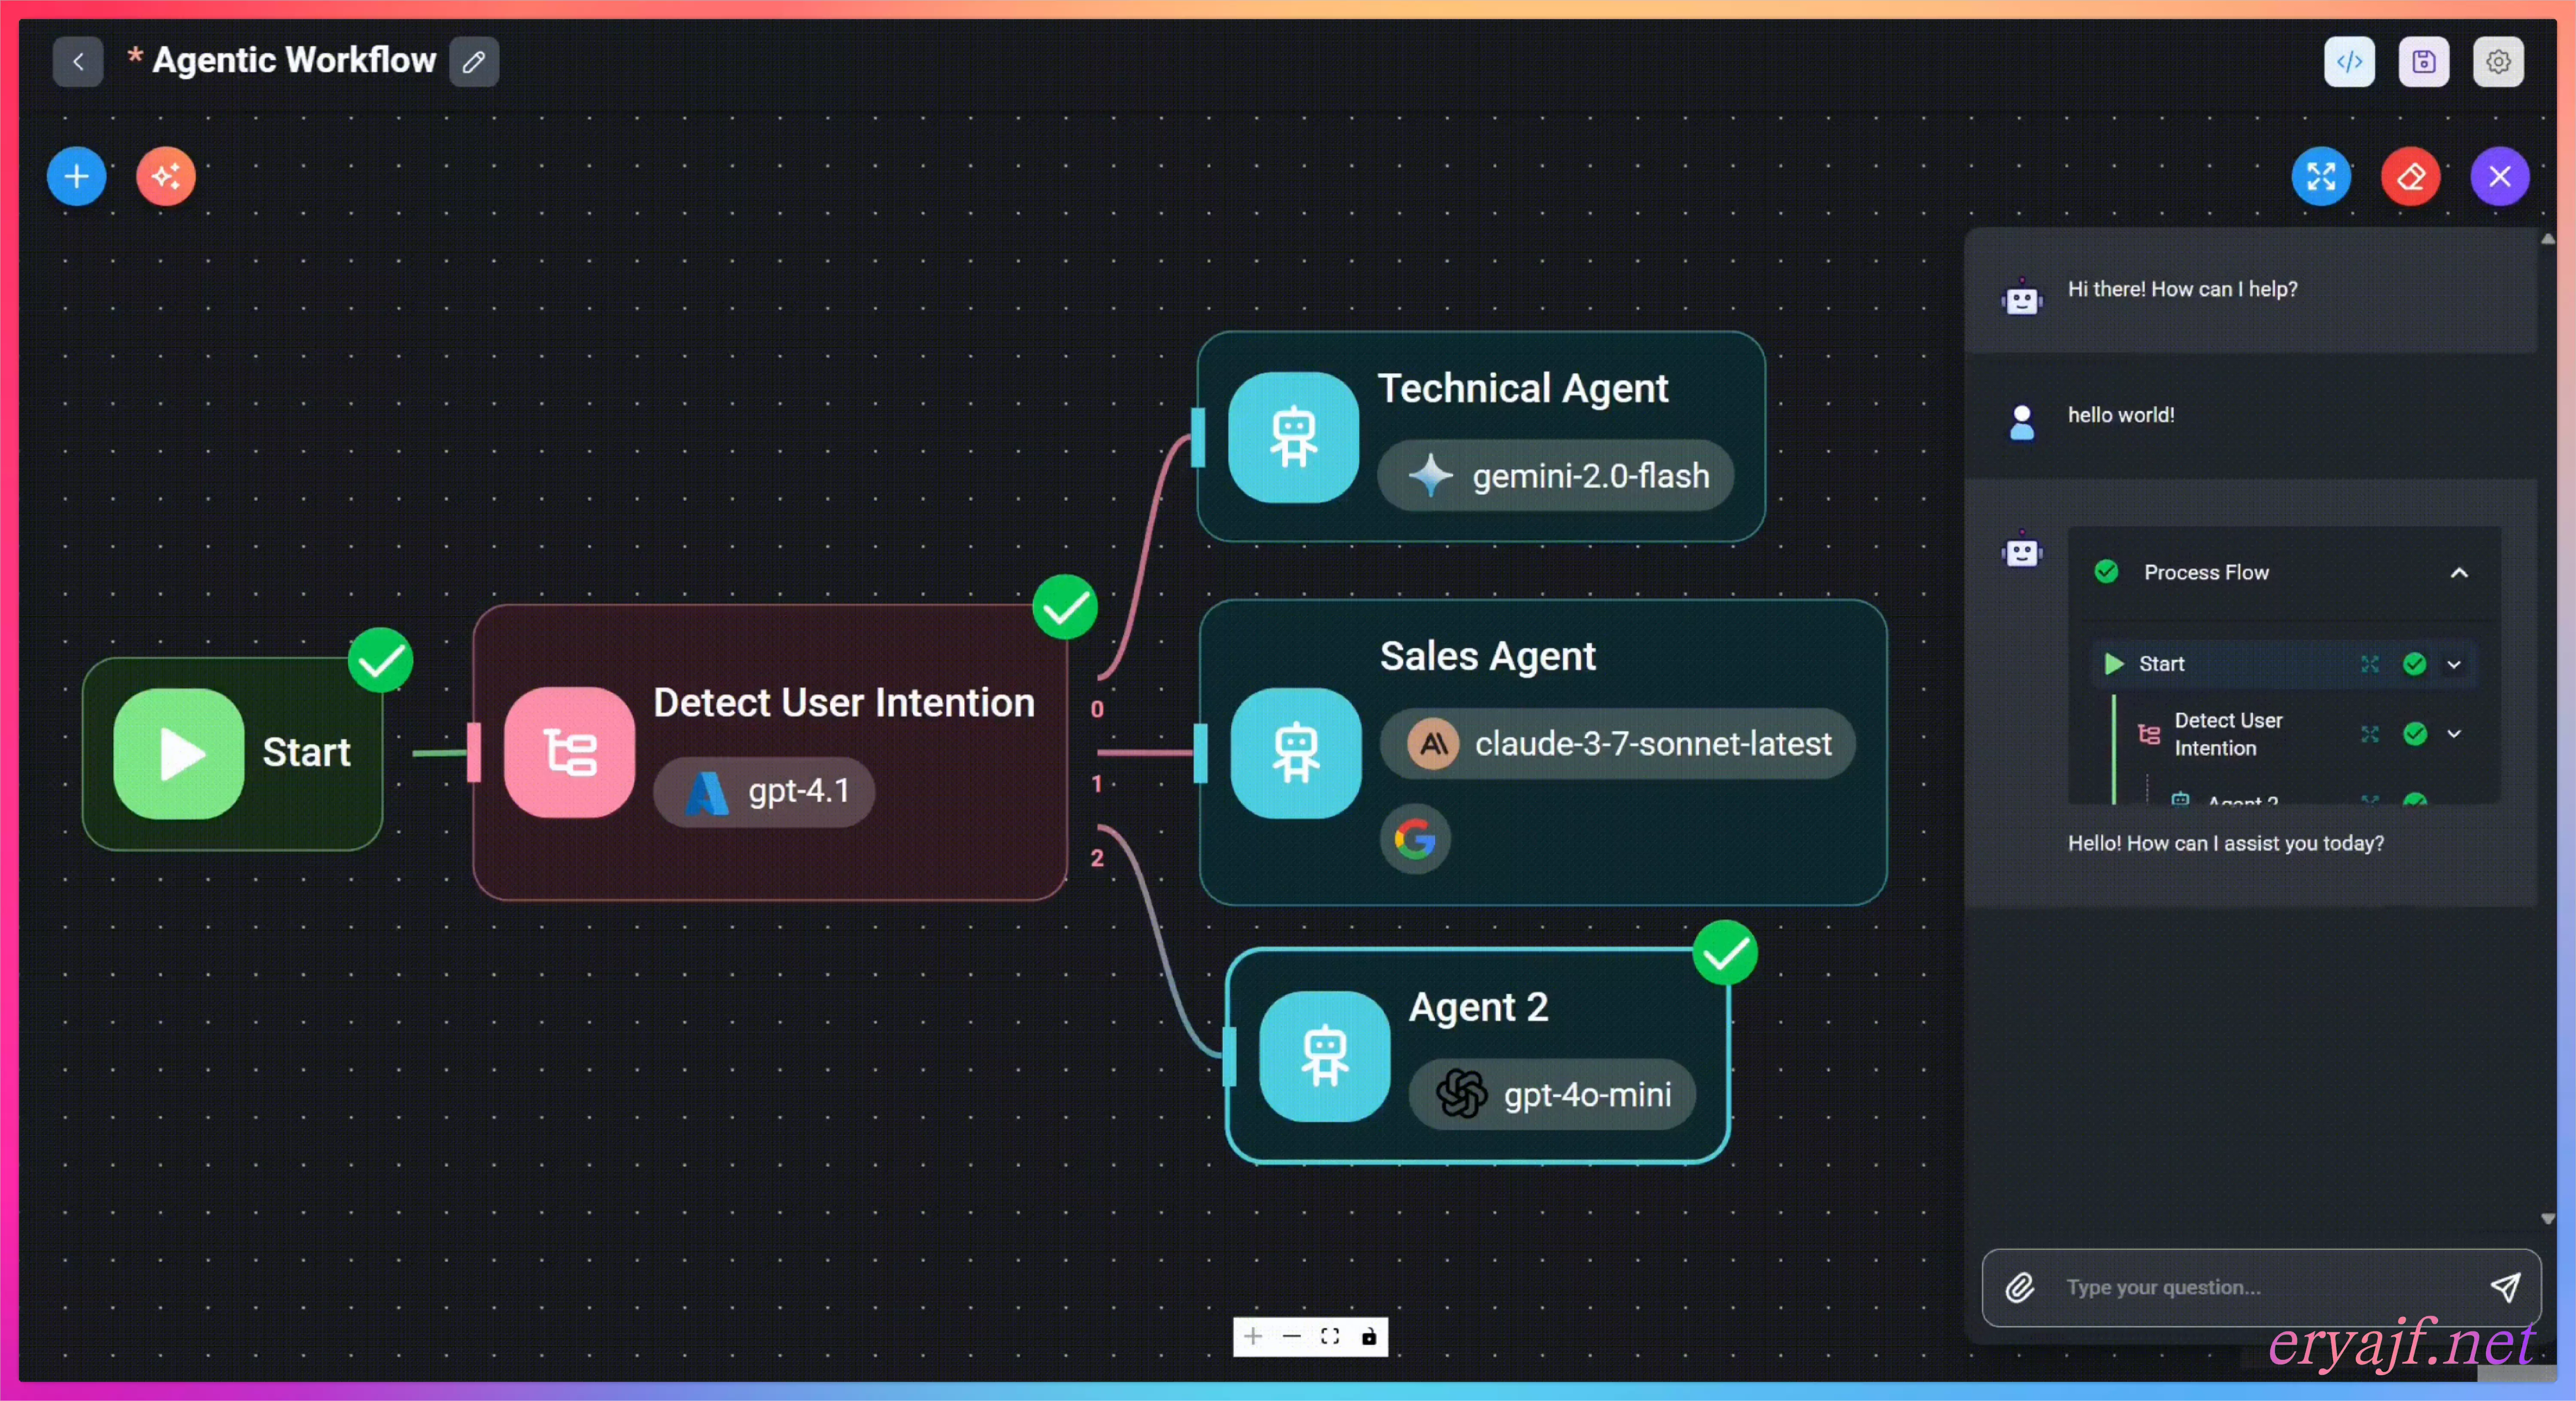
Task: Click the fit view canvas control
Action: coord(1330,1336)
